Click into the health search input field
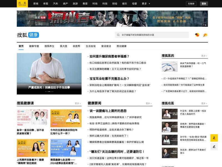Viewport: 222px width, 167px height. tap(152, 35)
